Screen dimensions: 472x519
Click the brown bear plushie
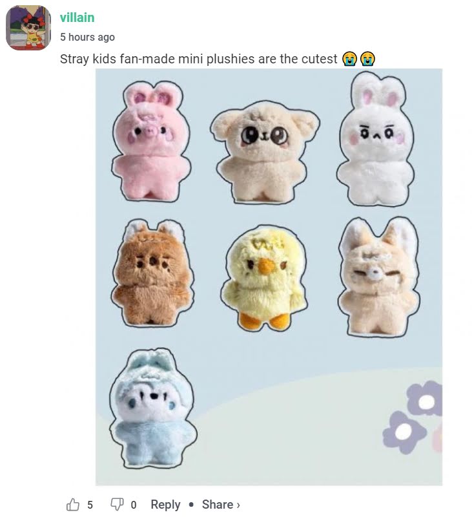[x=152, y=273]
